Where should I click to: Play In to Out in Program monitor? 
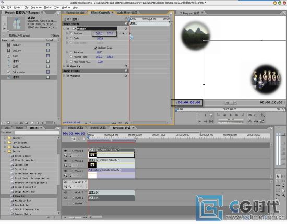click(x=211, y=121)
